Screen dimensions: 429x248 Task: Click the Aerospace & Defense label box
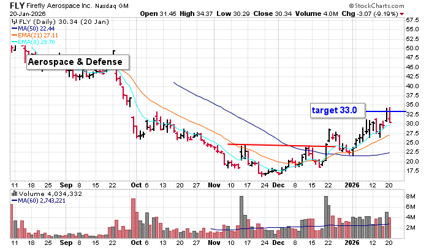tap(78, 62)
